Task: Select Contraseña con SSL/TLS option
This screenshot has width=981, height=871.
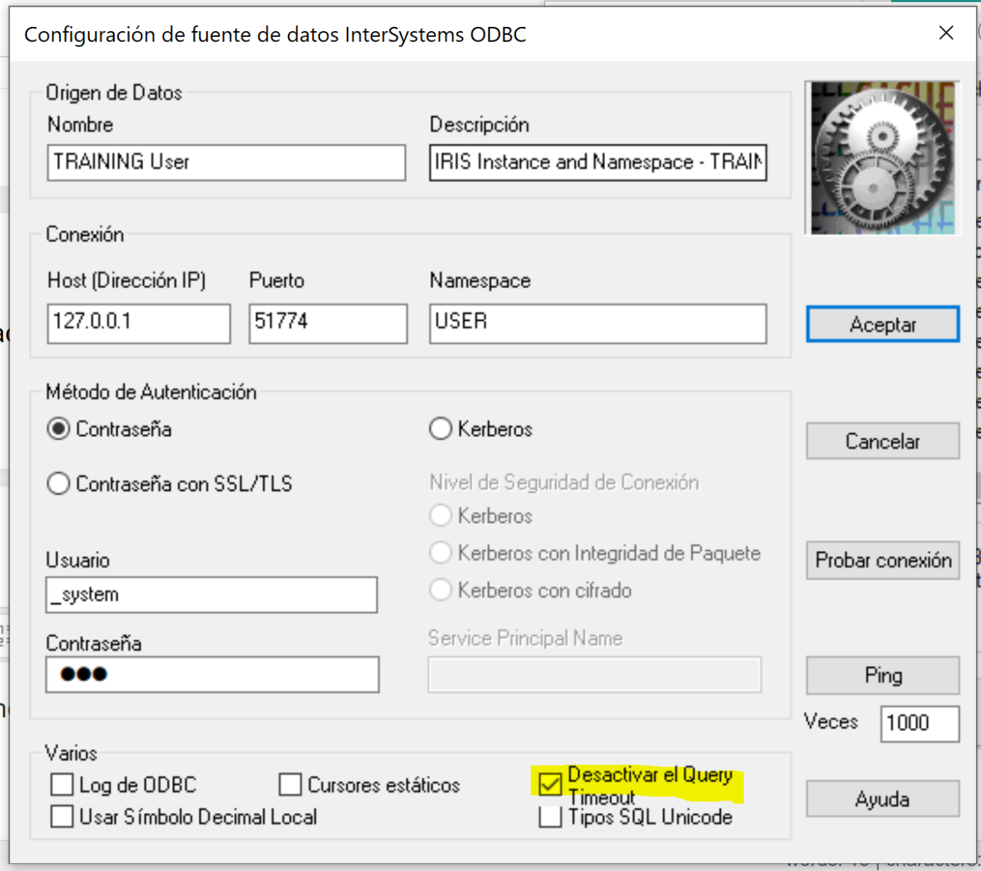Action: [59, 483]
